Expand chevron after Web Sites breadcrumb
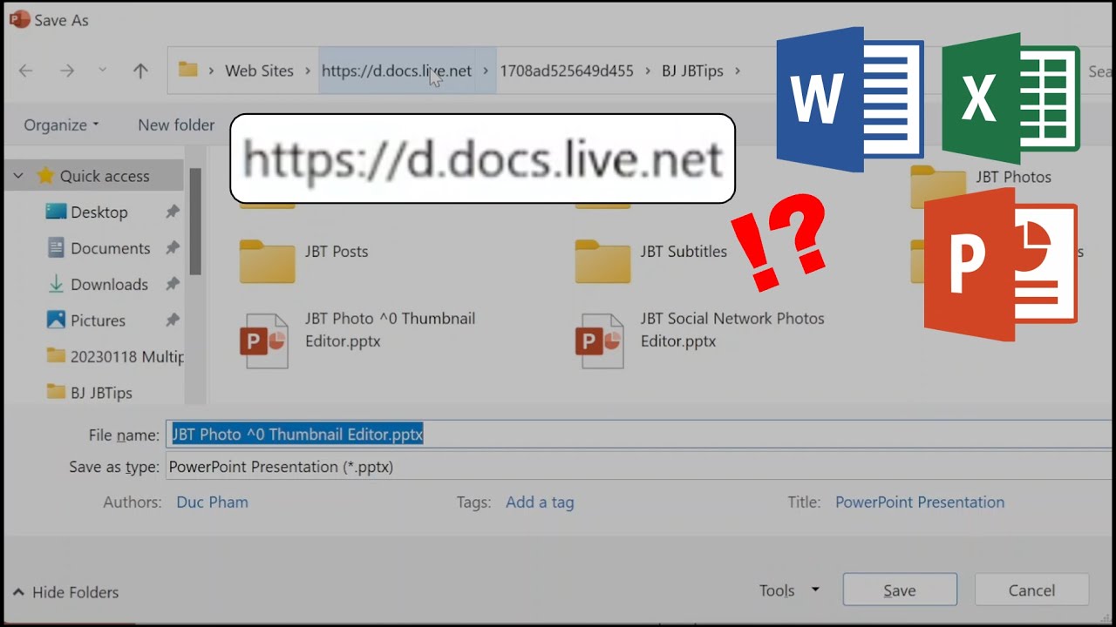Screen dimensions: 1116x627 308,71
